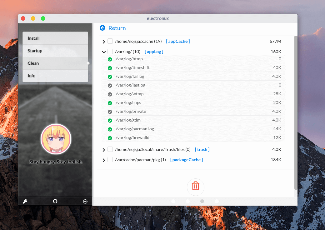Click the blue Return arrow icon
This screenshot has width=325, height=230.
(102, 28)
